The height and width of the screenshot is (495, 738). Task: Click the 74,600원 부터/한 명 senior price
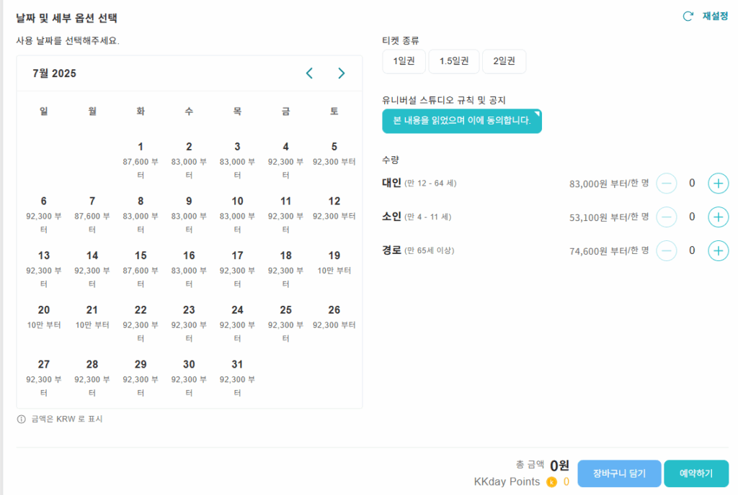pyautogui.click(x=609, y=251)
